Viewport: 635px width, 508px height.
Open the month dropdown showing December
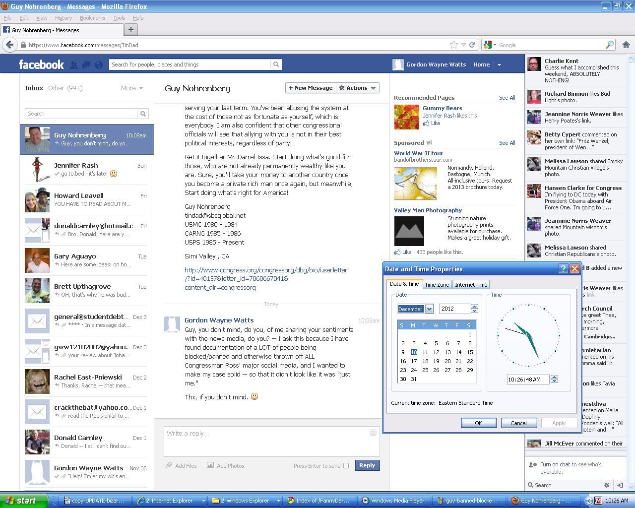(x=429, y=309)
